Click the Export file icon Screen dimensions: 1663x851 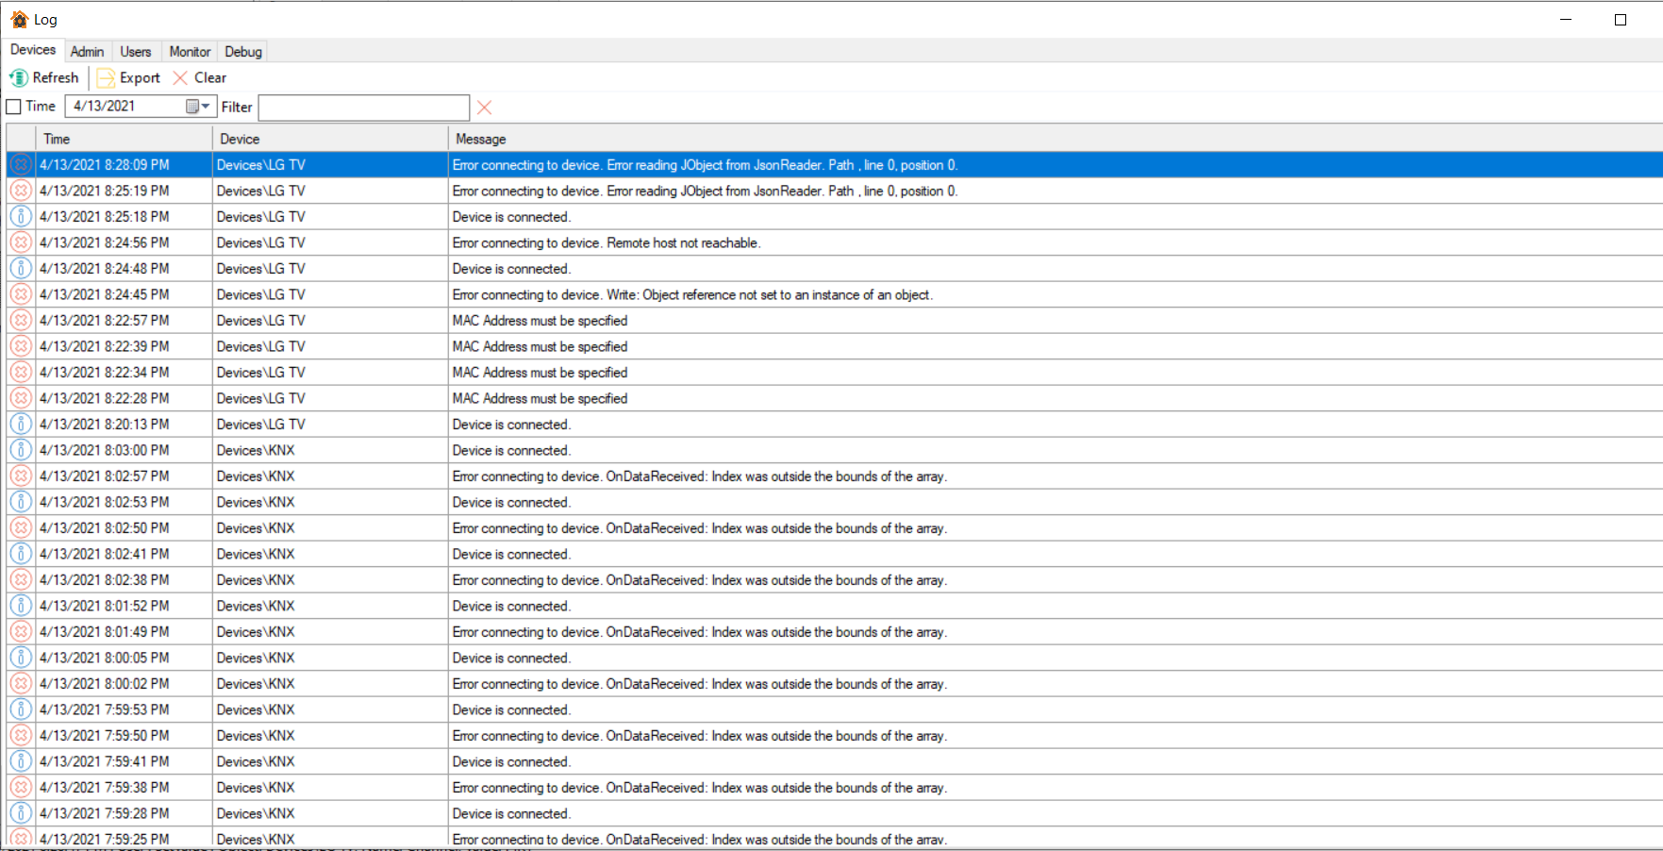coord(107,78)
